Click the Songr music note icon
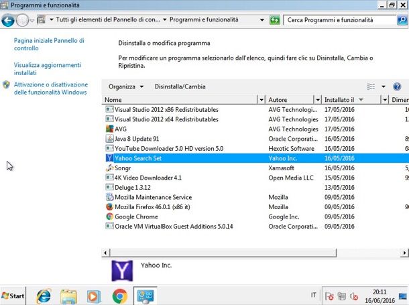The width and height of the screenshot is (409, 305). point(109,168)
